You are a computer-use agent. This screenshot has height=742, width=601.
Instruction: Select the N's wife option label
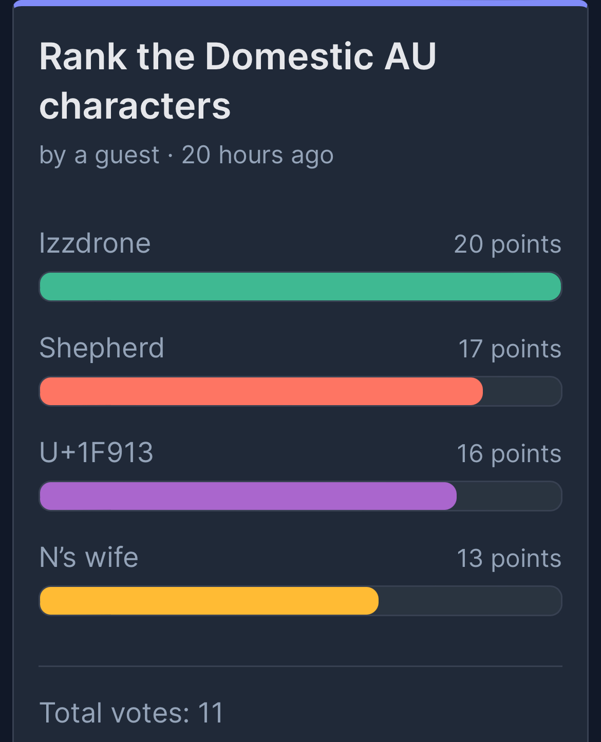click(x=89, y=558)
